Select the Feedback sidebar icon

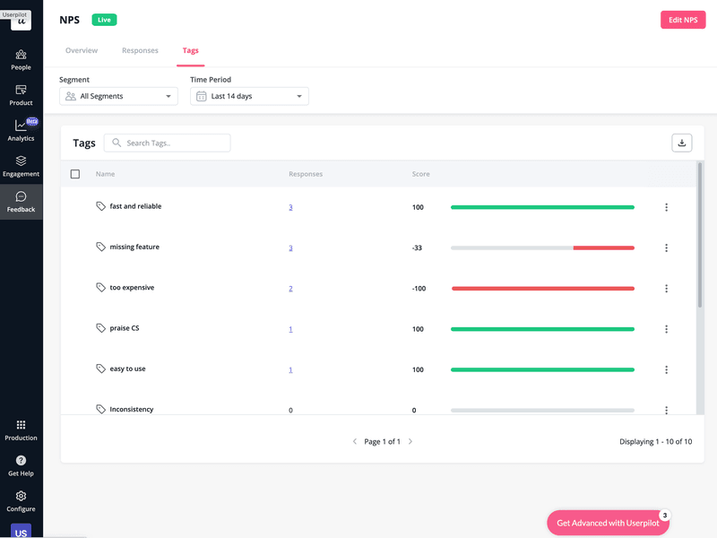(20, 201)
